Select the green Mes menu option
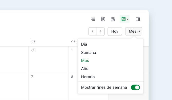Screen dimensions: 172x100 111,61
